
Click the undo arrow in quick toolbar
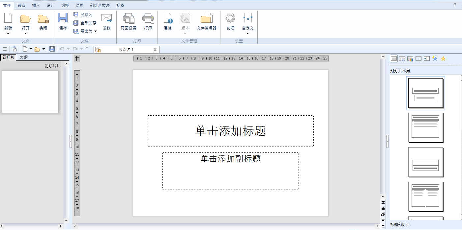[x=62, y=49]
